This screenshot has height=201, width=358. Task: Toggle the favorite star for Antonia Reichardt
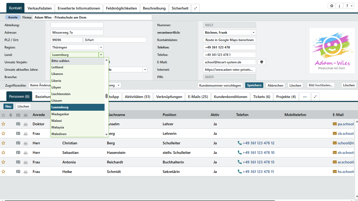point(3,162)
